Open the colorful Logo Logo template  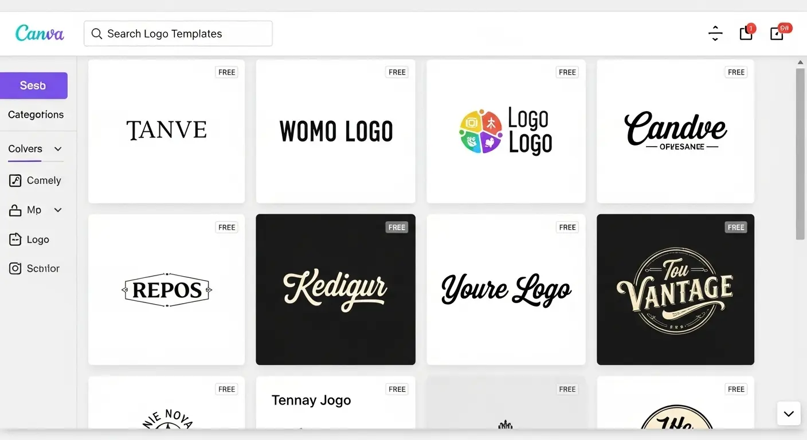[506, 131]
